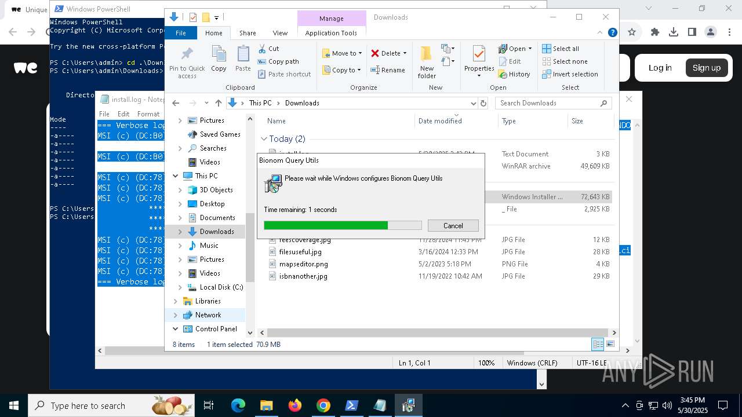Refresh the Downloads folder view
The image size is (742, 417).
483,103
